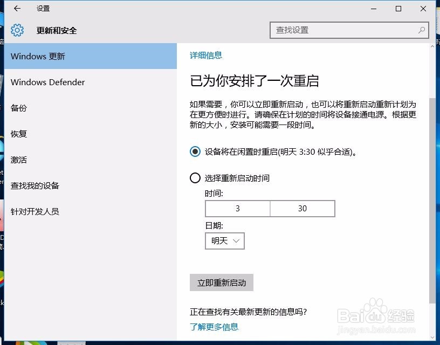Open 针对开发人员 section

pos(91,211)
